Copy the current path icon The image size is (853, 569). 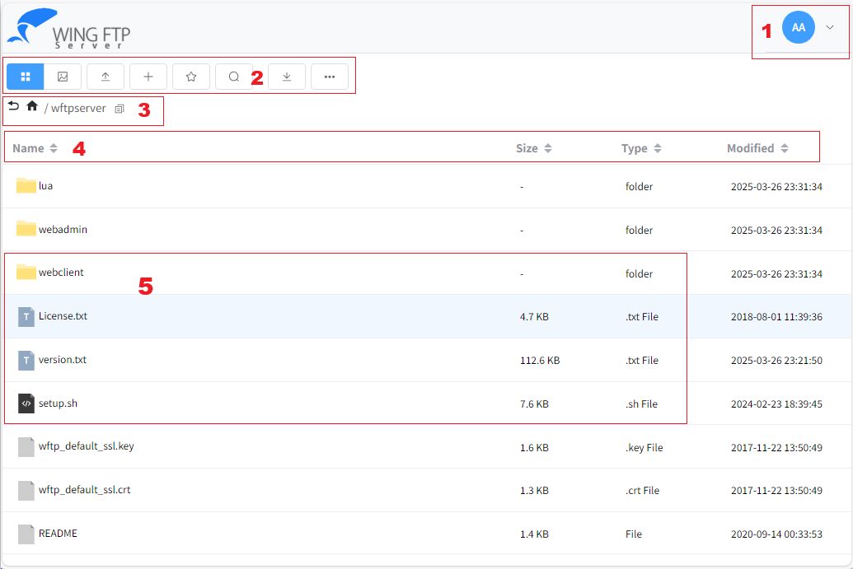pyautogui.click(x=120, y=109)
